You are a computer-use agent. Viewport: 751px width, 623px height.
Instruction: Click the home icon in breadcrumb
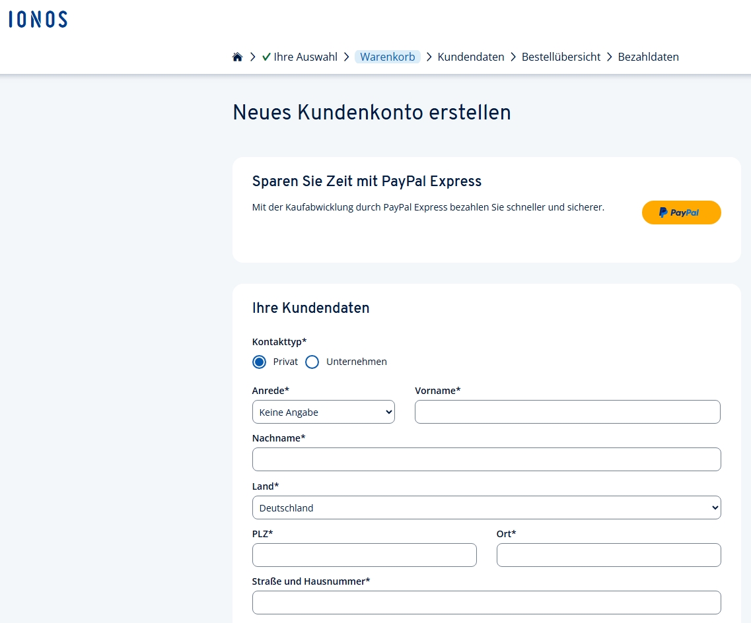click(237, 57)
